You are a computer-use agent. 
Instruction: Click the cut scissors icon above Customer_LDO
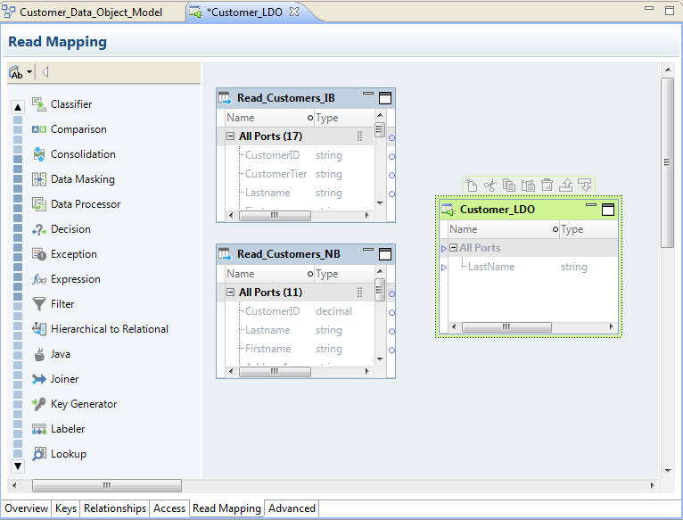point(490,185)
